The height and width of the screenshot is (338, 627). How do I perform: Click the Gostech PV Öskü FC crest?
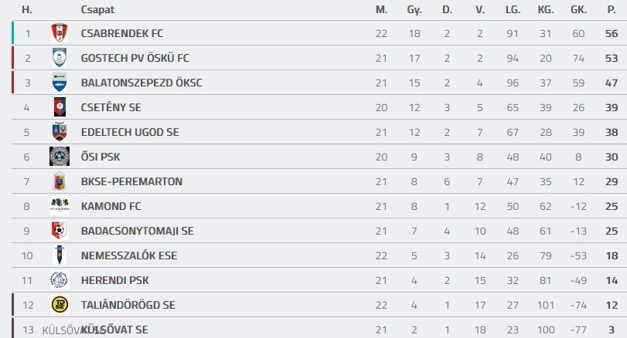60,58
